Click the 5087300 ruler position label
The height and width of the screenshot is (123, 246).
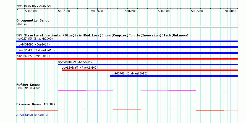[x=64, y=11]
